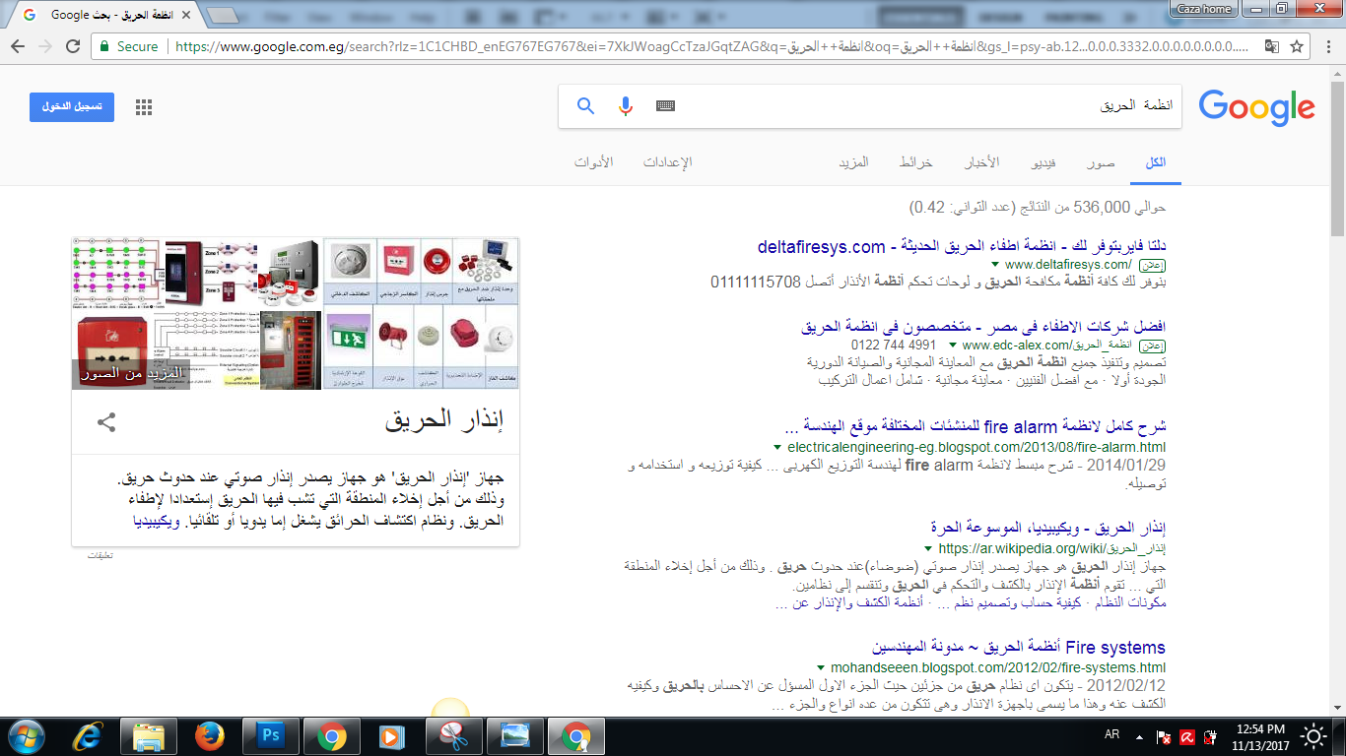This screenshot has height=756, width=1346.
Task: Launch Firefox from the taskbar
Action: (209, 736)
